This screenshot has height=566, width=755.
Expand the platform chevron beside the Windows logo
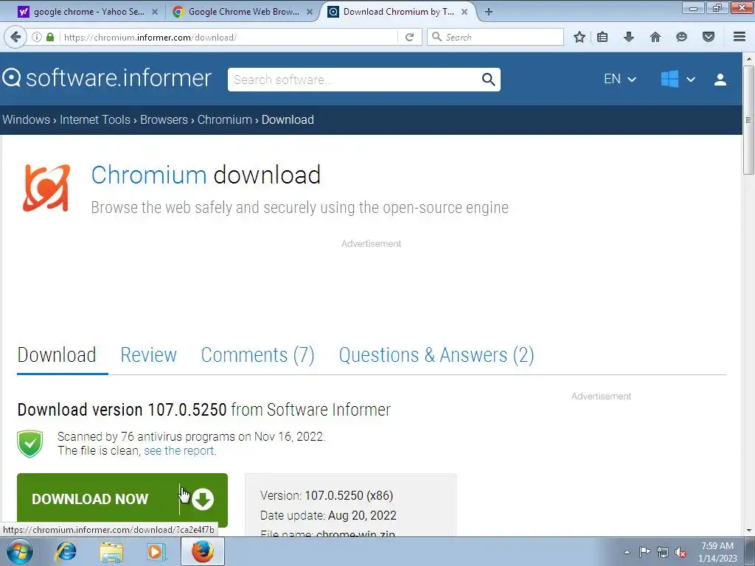pos(691,80)
